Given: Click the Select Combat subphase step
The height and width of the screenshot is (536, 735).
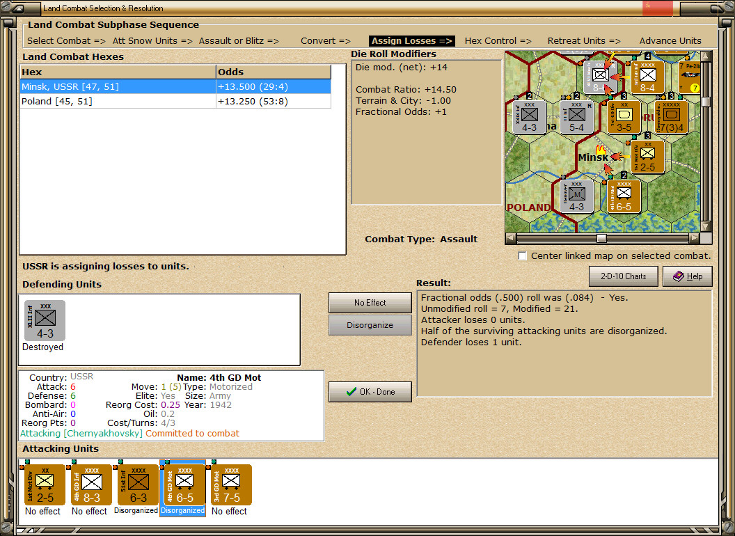Looking at the screenshot, I should coord(66,41).
